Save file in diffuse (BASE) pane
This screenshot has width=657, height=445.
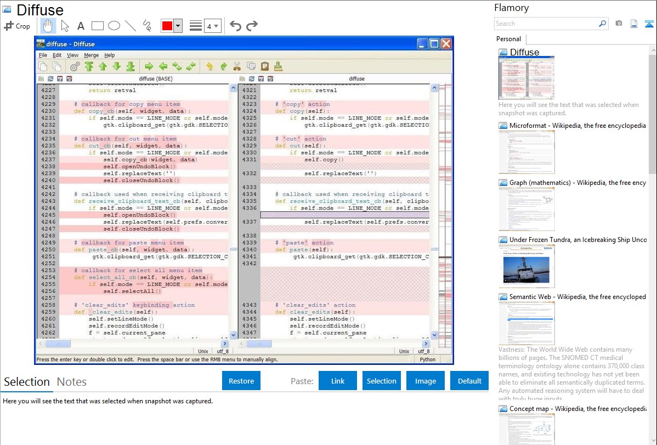pos(60,79)
